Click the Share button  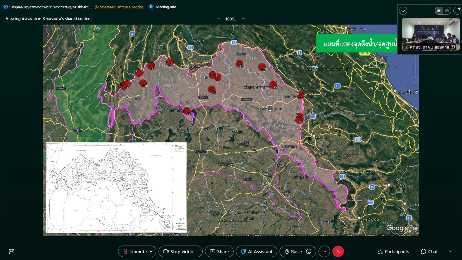(x=219, y=251)
